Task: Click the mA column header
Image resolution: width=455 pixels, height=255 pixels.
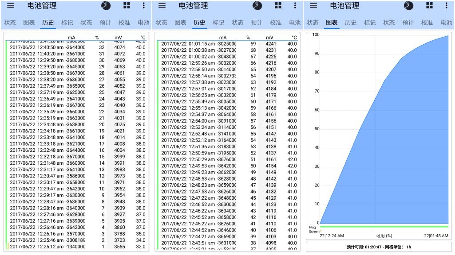Action: pos(71,38)
